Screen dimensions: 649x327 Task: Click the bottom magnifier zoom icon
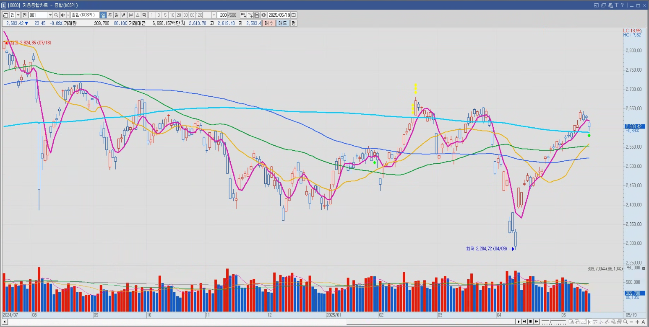click(626, 322)
